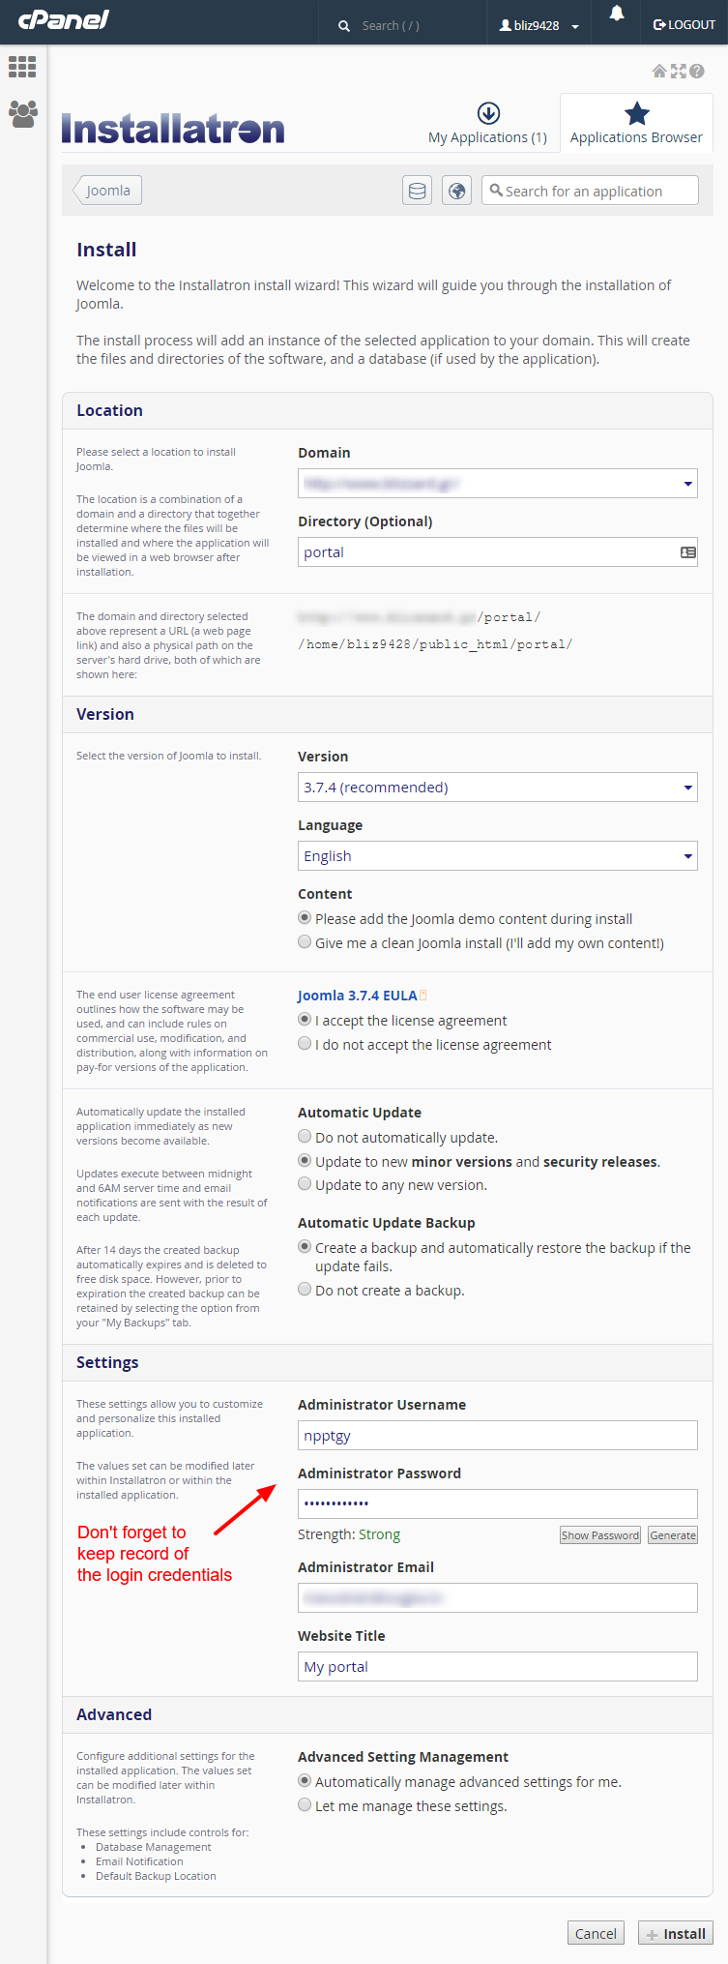The image size is (728, 1964).
Task: Switch to Applications Browser tab
Action: tap(636, 123)
